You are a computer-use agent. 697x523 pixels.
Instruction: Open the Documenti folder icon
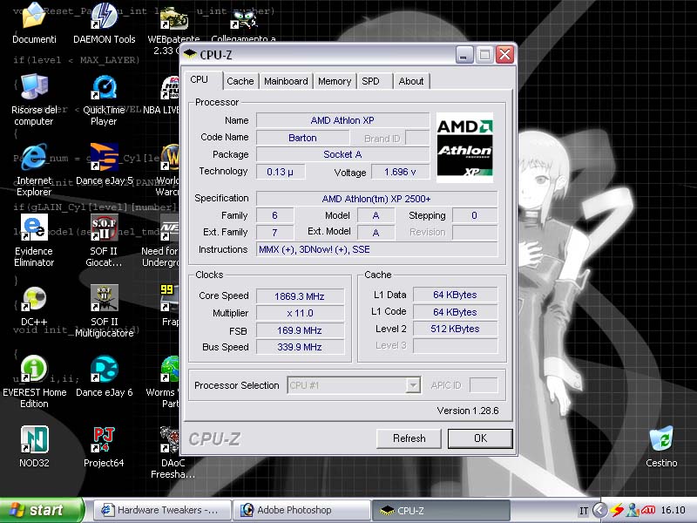tap(34, 16)
